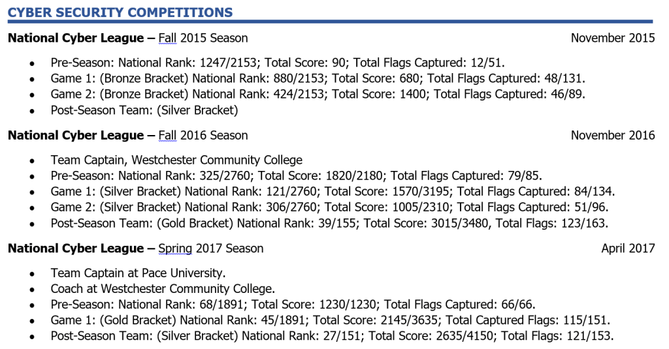Click the "April 2017" date
669x349 pixels.
pos(628,249)
